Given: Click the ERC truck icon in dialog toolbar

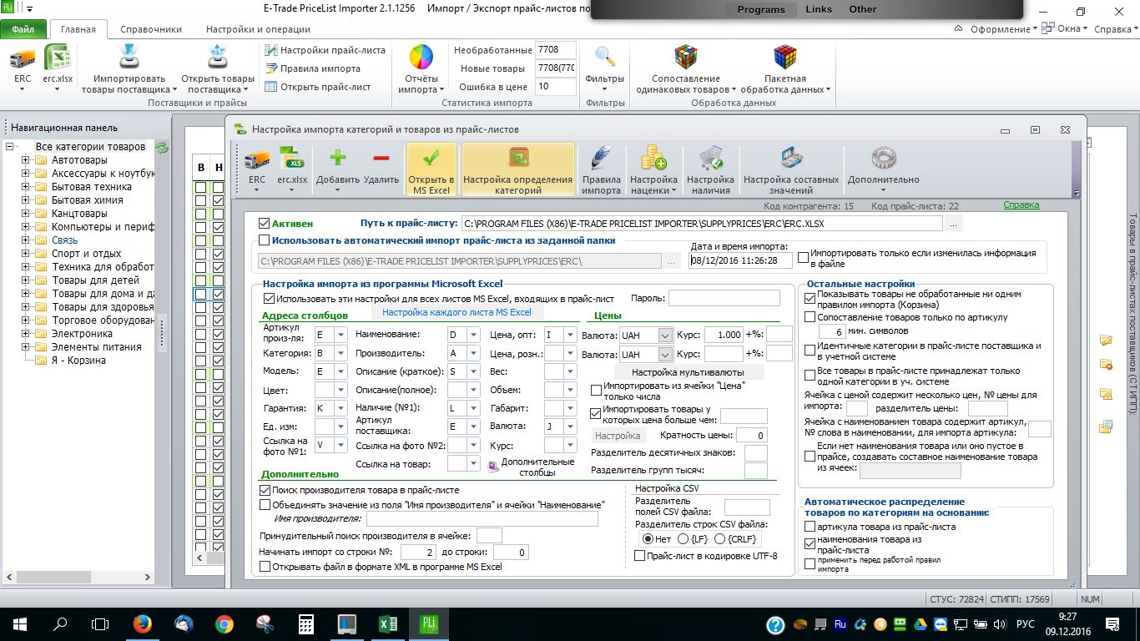Looking at the screenshot, I should tap(257, 159).
